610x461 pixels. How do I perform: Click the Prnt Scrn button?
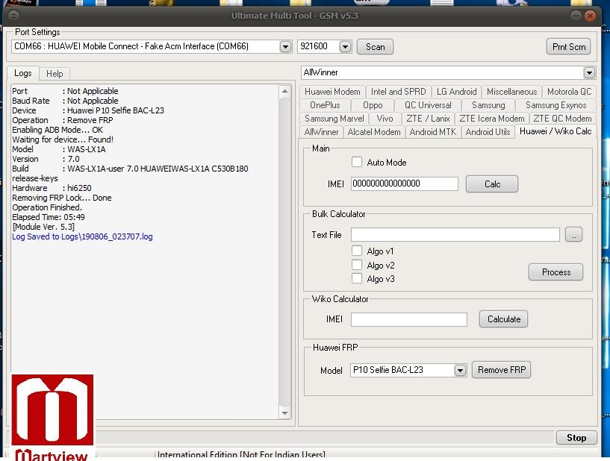(x=568, y=46)
